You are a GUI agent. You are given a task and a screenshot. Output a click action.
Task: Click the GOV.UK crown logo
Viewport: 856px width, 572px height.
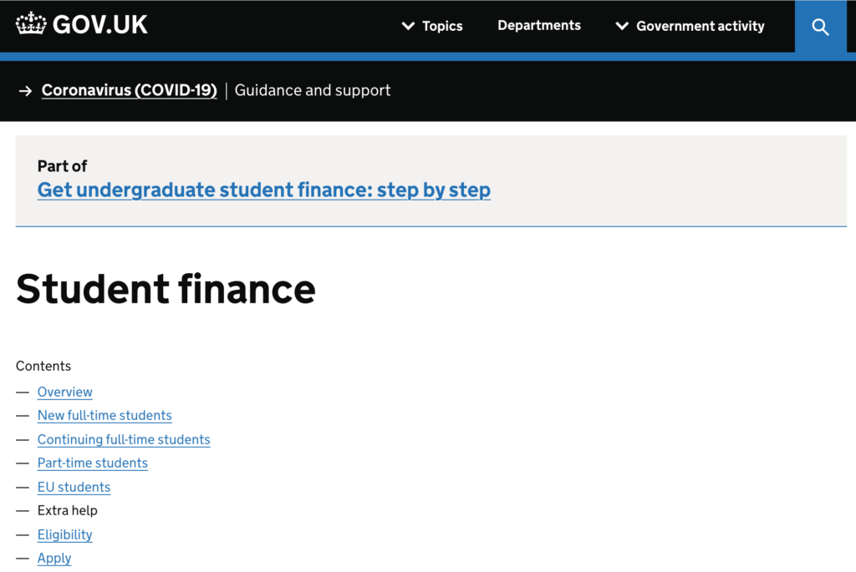tap(31, 23)
